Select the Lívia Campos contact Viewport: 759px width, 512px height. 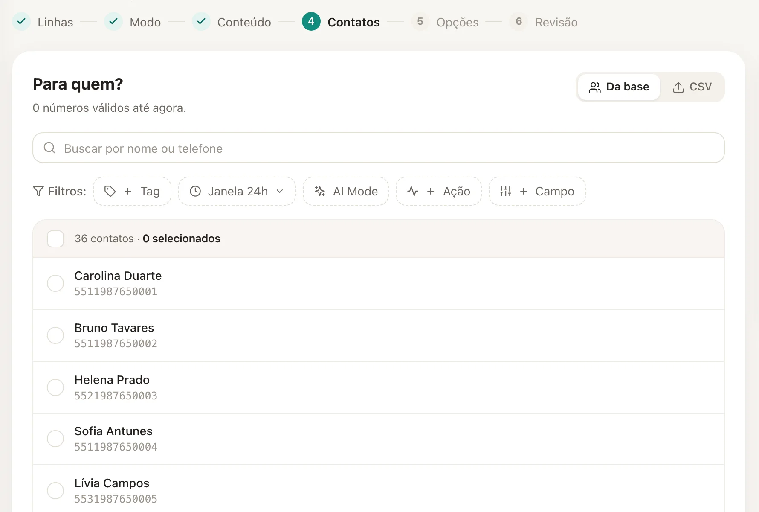pos(55,491)
